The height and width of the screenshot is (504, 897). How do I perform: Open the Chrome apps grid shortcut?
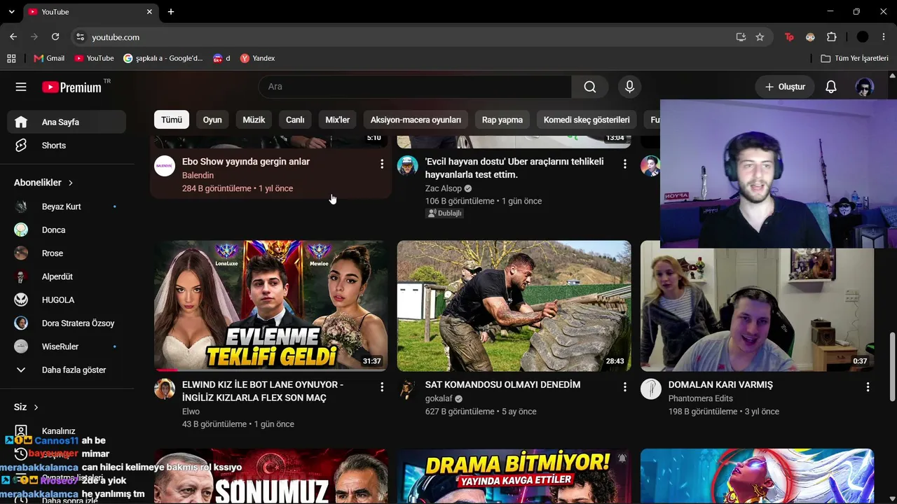pos(11,58)
